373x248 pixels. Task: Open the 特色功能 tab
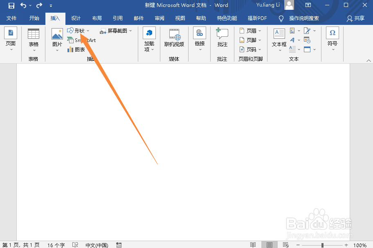[227, 18]
